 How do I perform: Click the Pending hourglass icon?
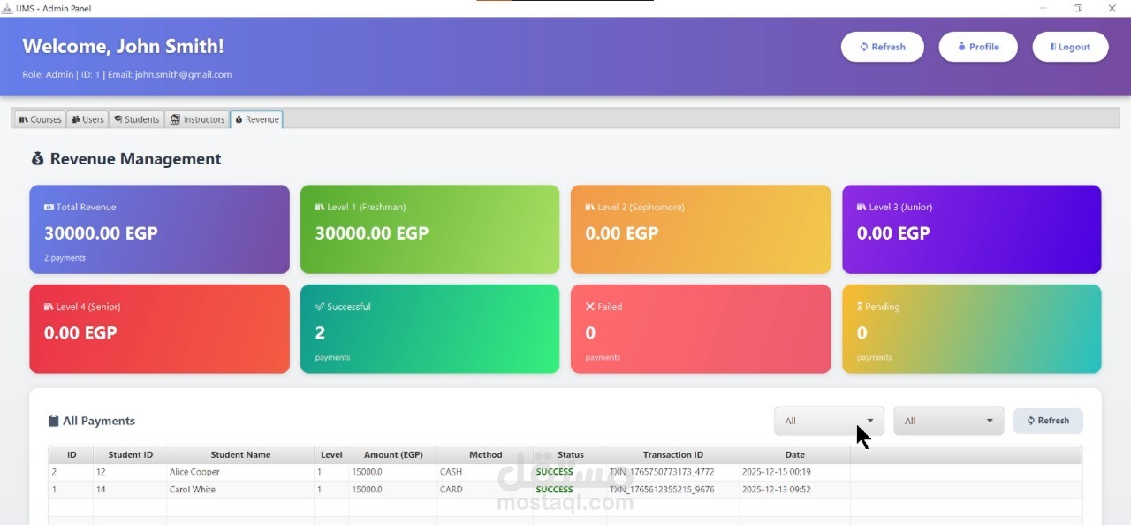861,307
